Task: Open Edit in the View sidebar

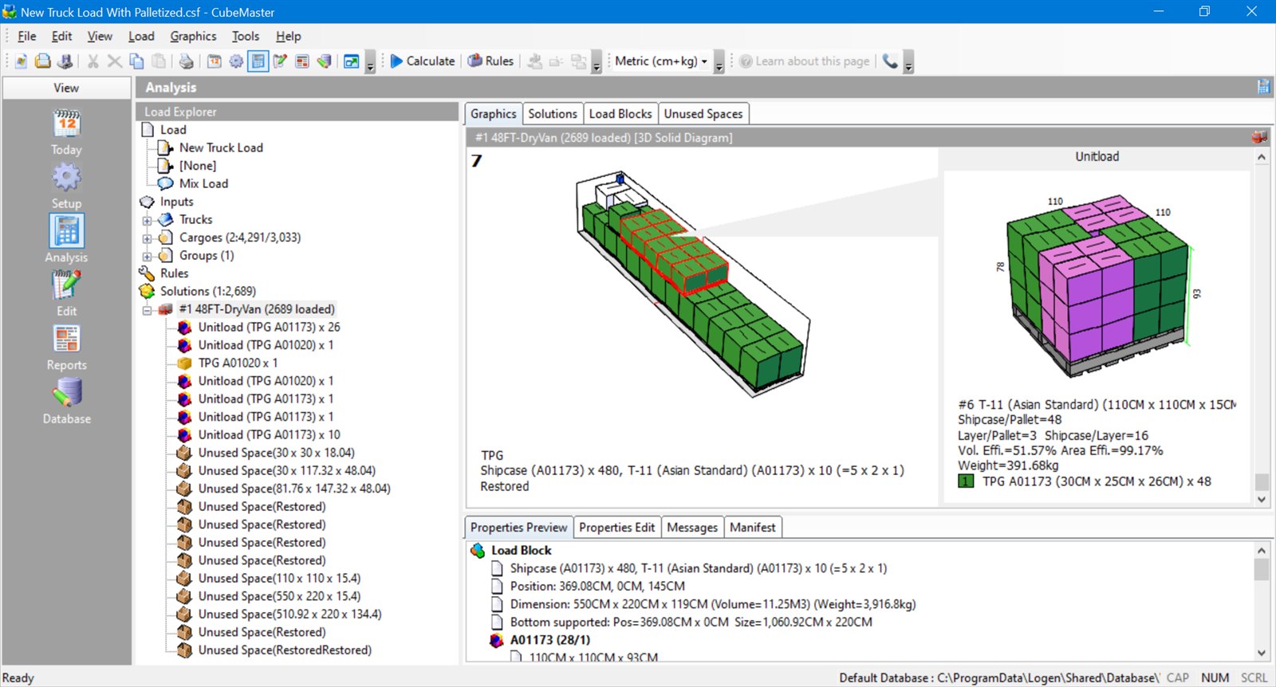Action: point(67,293)
